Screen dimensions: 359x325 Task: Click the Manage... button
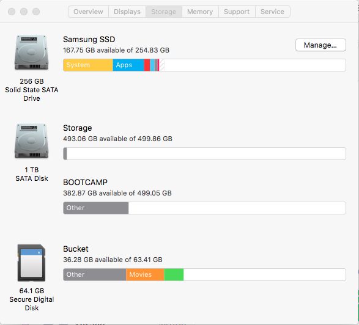click(320, 45)
